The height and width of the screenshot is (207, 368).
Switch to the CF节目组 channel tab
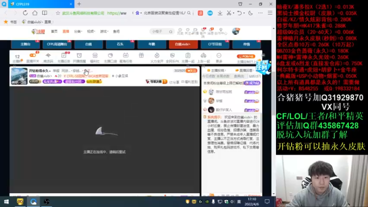pyautogui.click(x=215, y=44)
